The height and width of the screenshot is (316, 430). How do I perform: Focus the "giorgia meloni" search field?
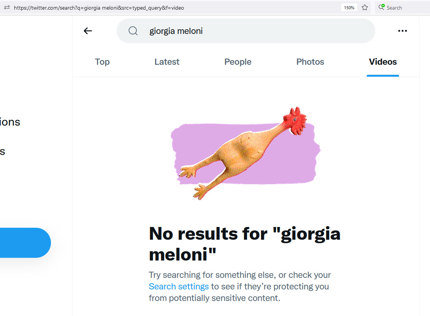tap(255, 31)
